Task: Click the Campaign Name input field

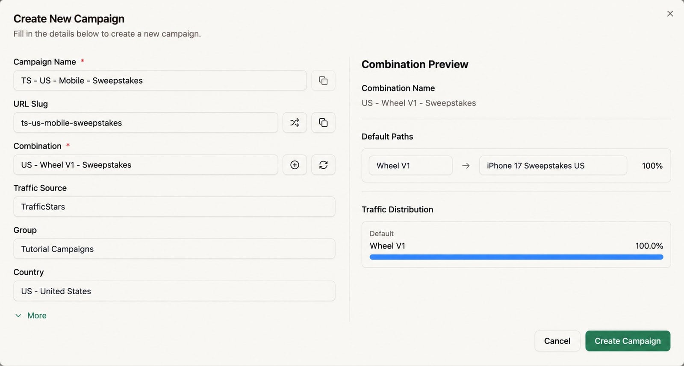Action: pos(160,81)
